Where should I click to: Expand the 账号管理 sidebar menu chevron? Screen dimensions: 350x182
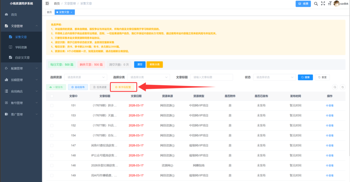37,103
